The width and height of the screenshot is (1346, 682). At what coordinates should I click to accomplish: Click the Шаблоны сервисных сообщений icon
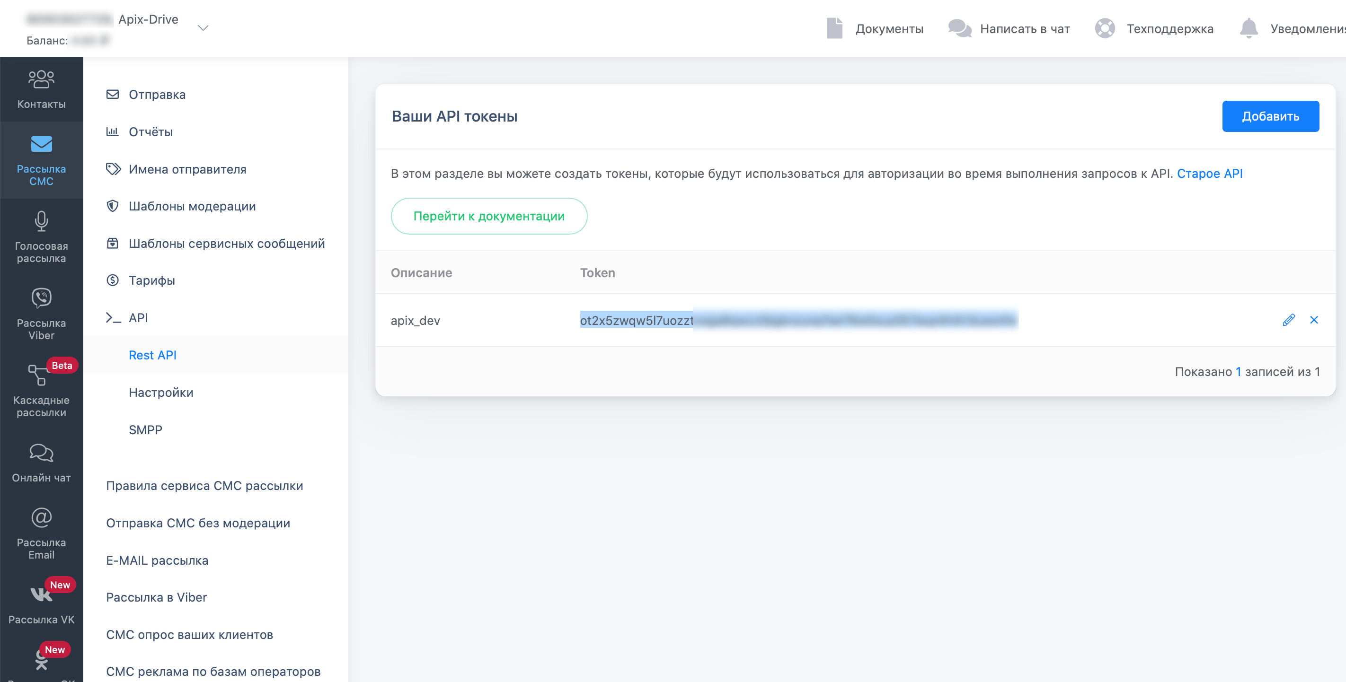click(x=112, y=244)
